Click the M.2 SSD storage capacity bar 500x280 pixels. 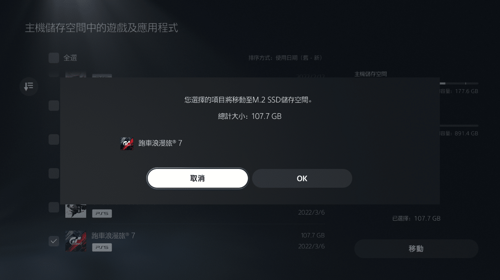tap(459, 126)
